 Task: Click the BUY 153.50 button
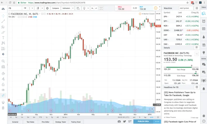click(x=146, y=8)
